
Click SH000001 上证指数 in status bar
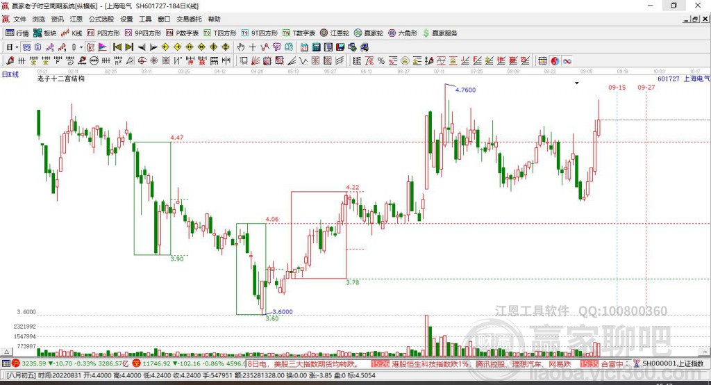(x=672, y=363)
